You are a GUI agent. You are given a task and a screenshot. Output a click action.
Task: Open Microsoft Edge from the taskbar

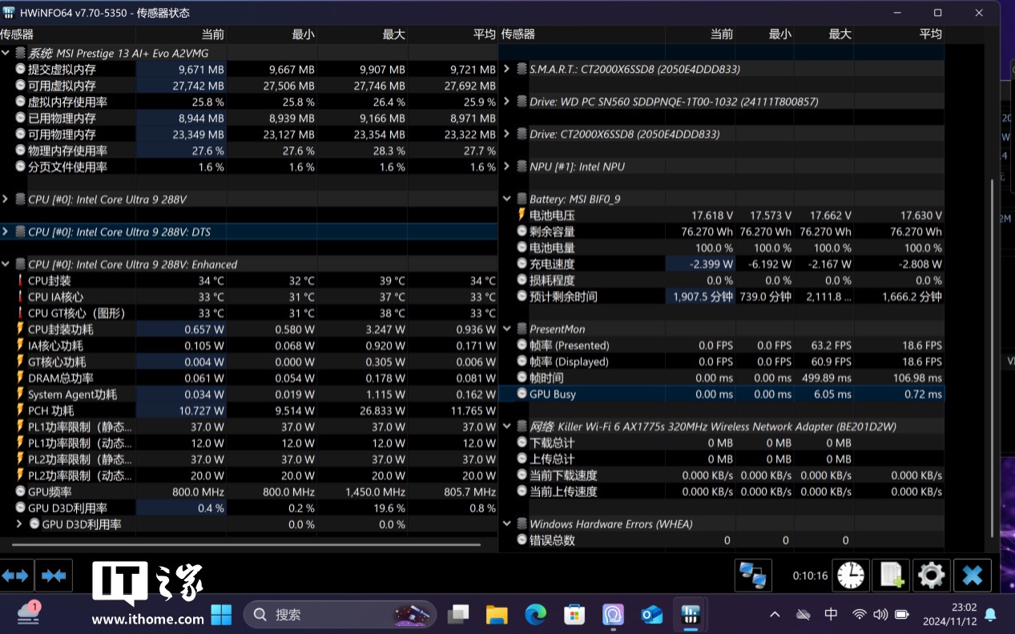click(535, 615)
